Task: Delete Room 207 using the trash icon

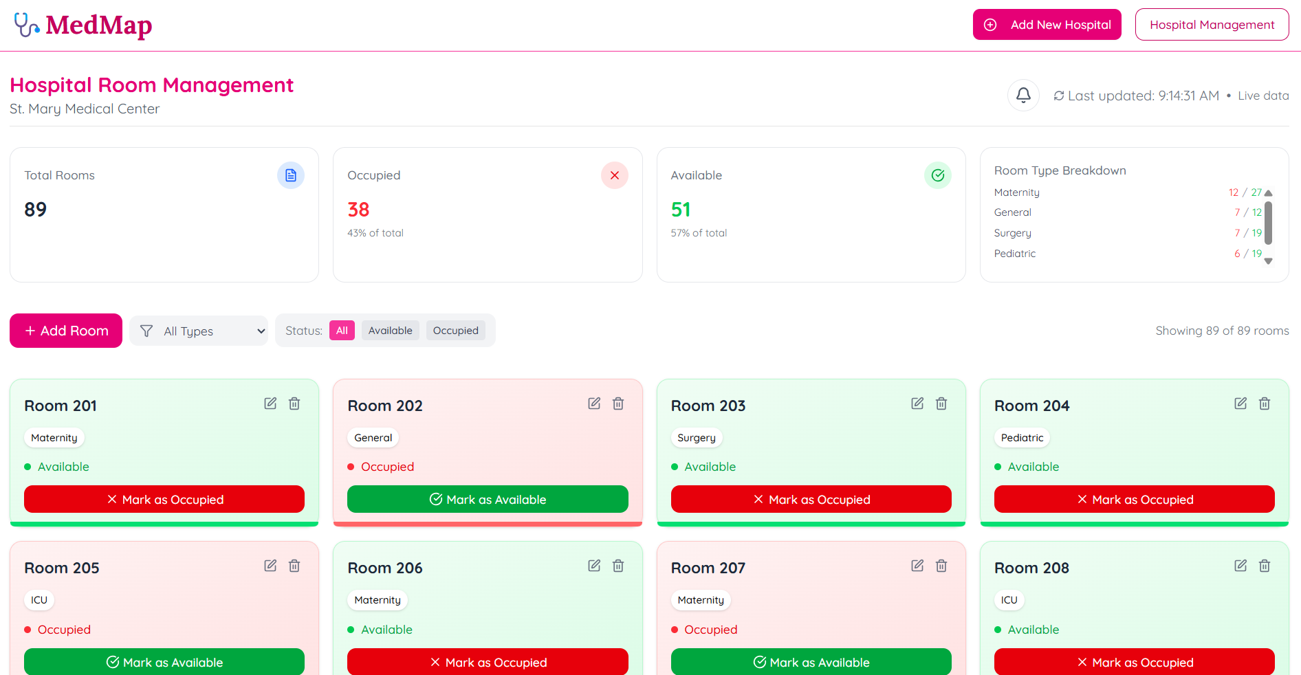Action: coord(941,566)
